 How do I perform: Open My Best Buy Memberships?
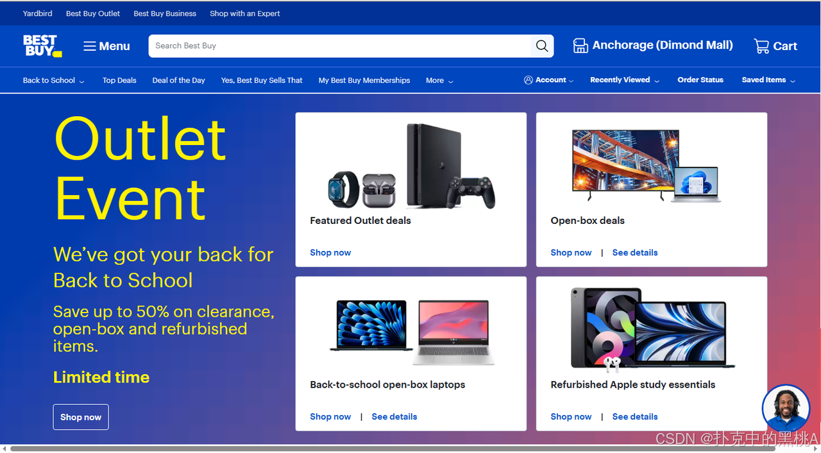pos(364,80)
